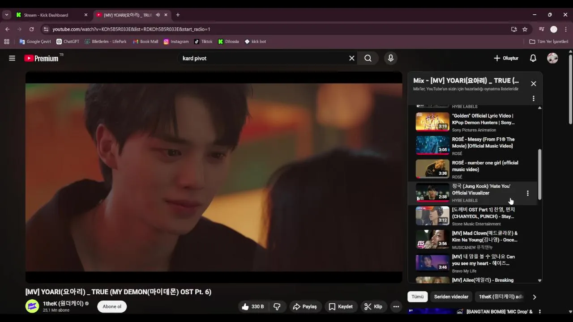Open Tüm Yer İşaretleri folder
This screenshot has width=573, height=322.
coord(549,42)
